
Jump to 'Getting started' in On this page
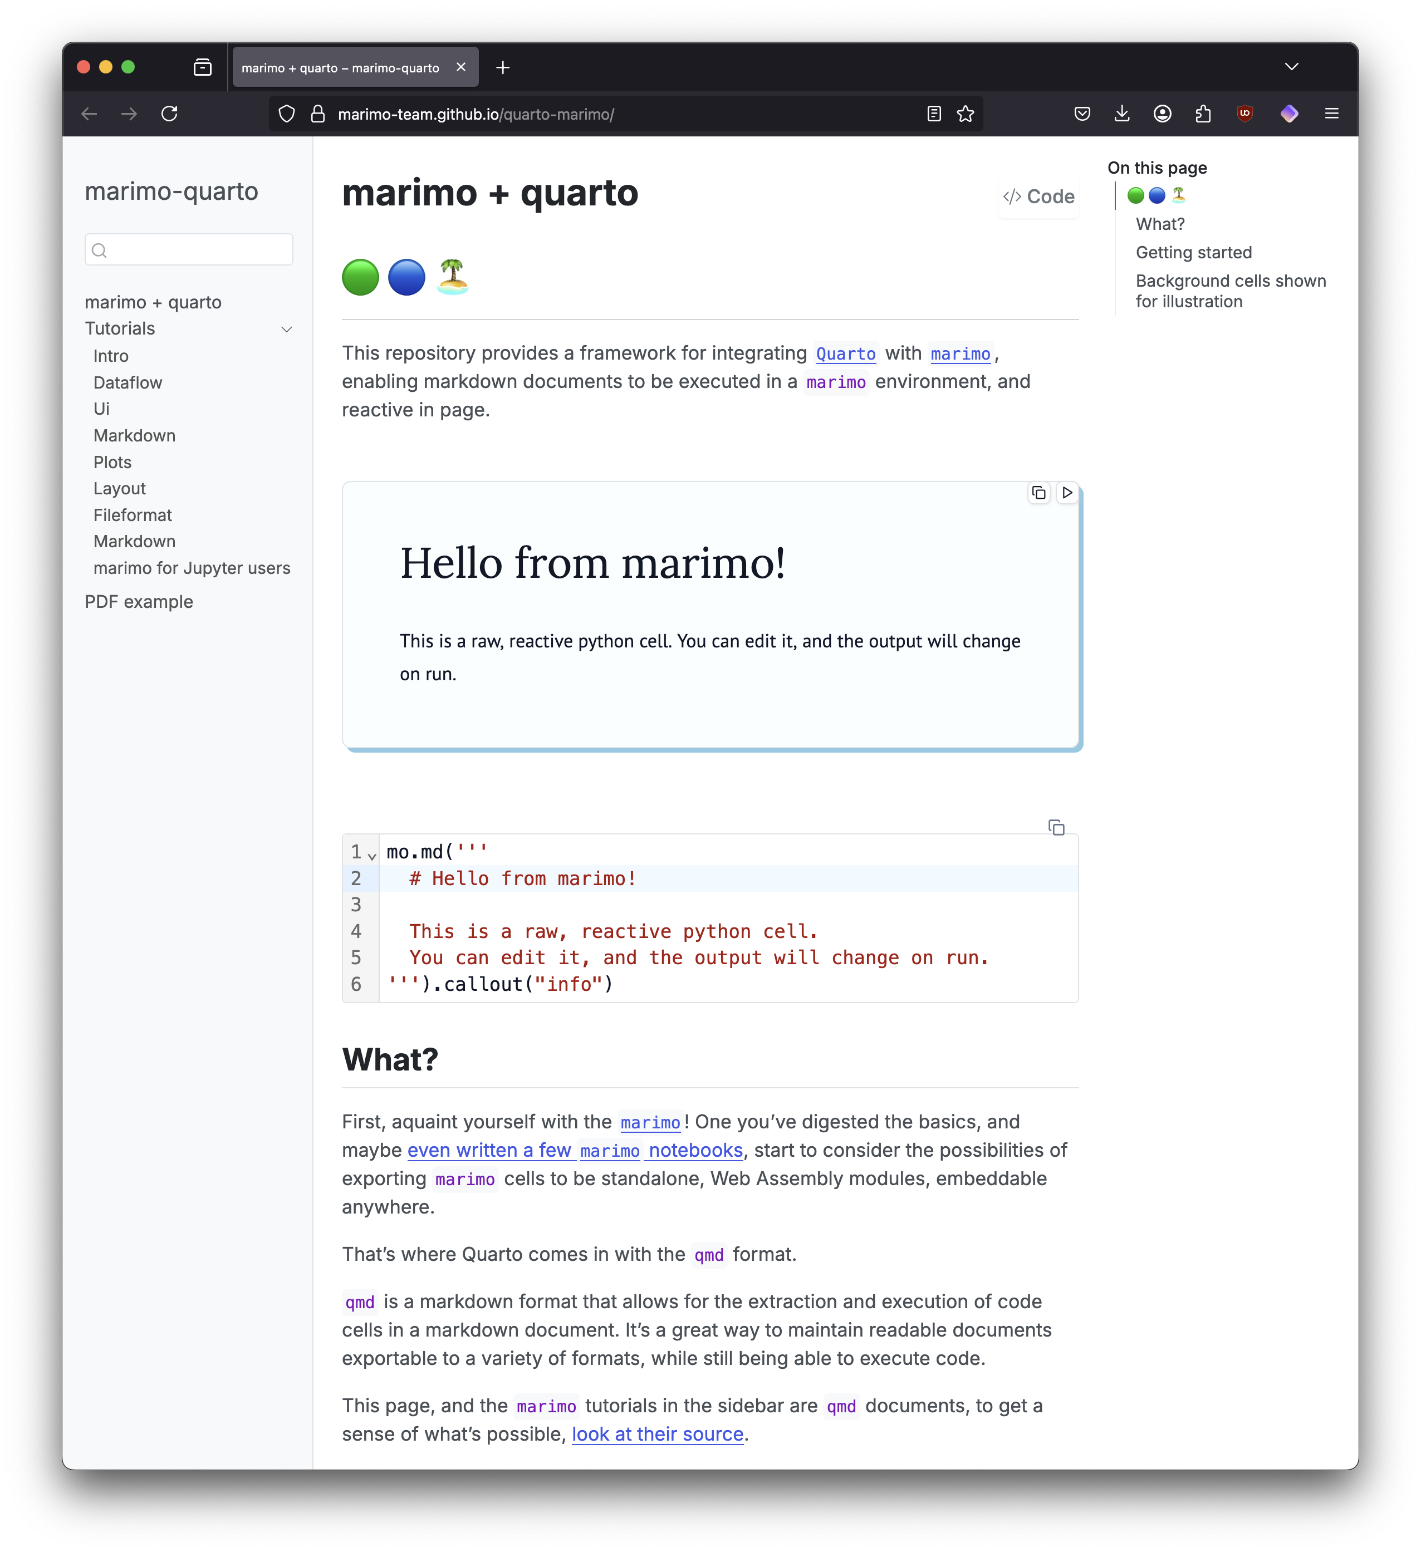[x=1193, y=253]
